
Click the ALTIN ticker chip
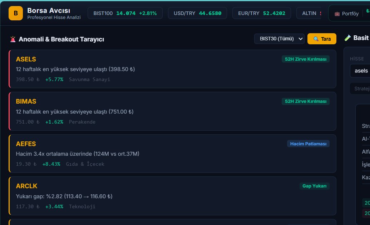(x=309, y=13)
